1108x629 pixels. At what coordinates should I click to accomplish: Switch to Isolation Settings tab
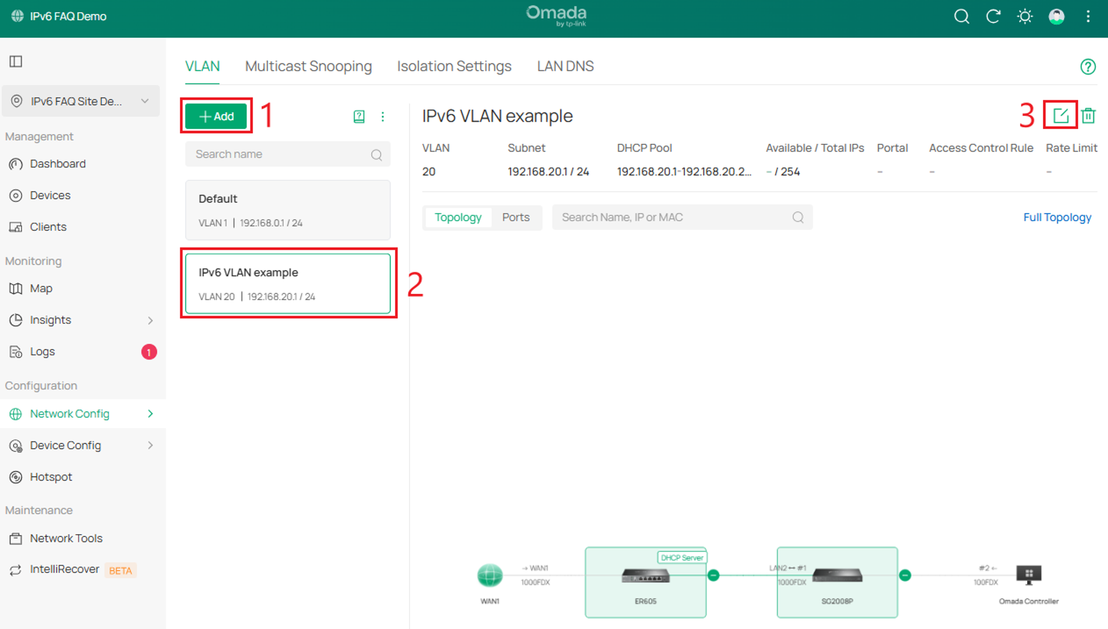(454, 66)
